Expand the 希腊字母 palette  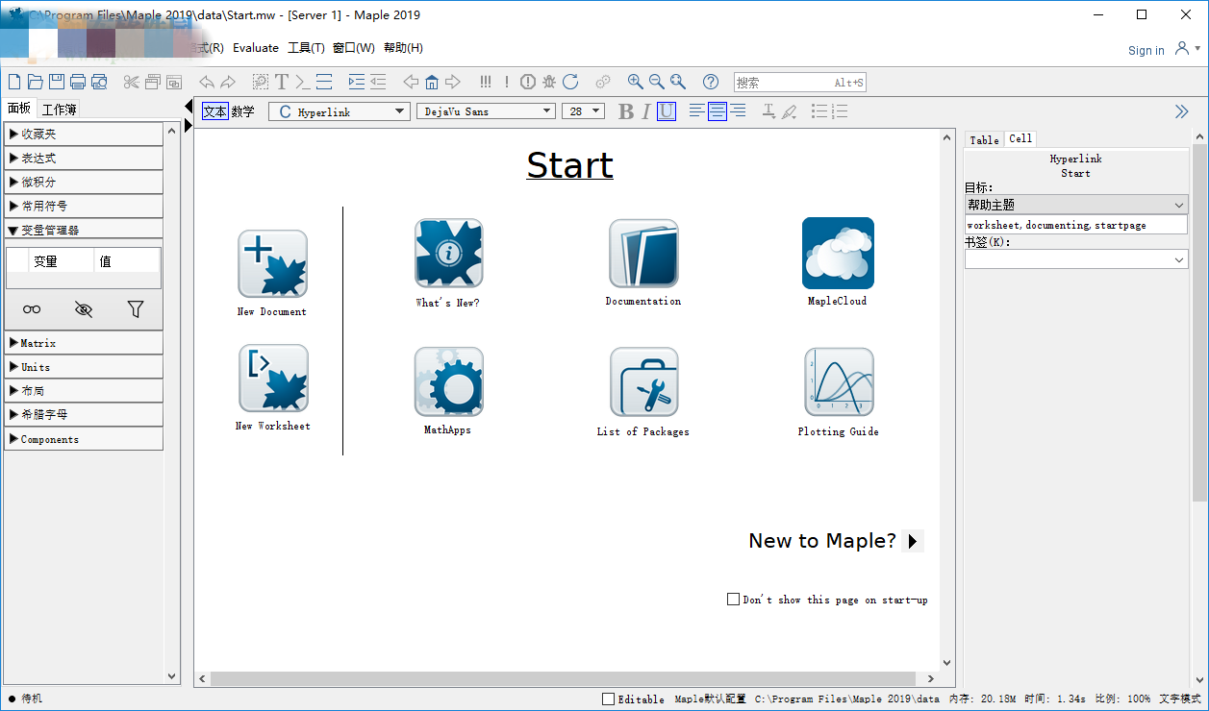point(84,414)
